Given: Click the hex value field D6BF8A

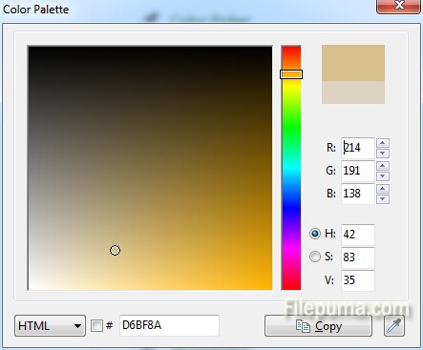Looking at the screenshot, I should (x=169, y=325).
